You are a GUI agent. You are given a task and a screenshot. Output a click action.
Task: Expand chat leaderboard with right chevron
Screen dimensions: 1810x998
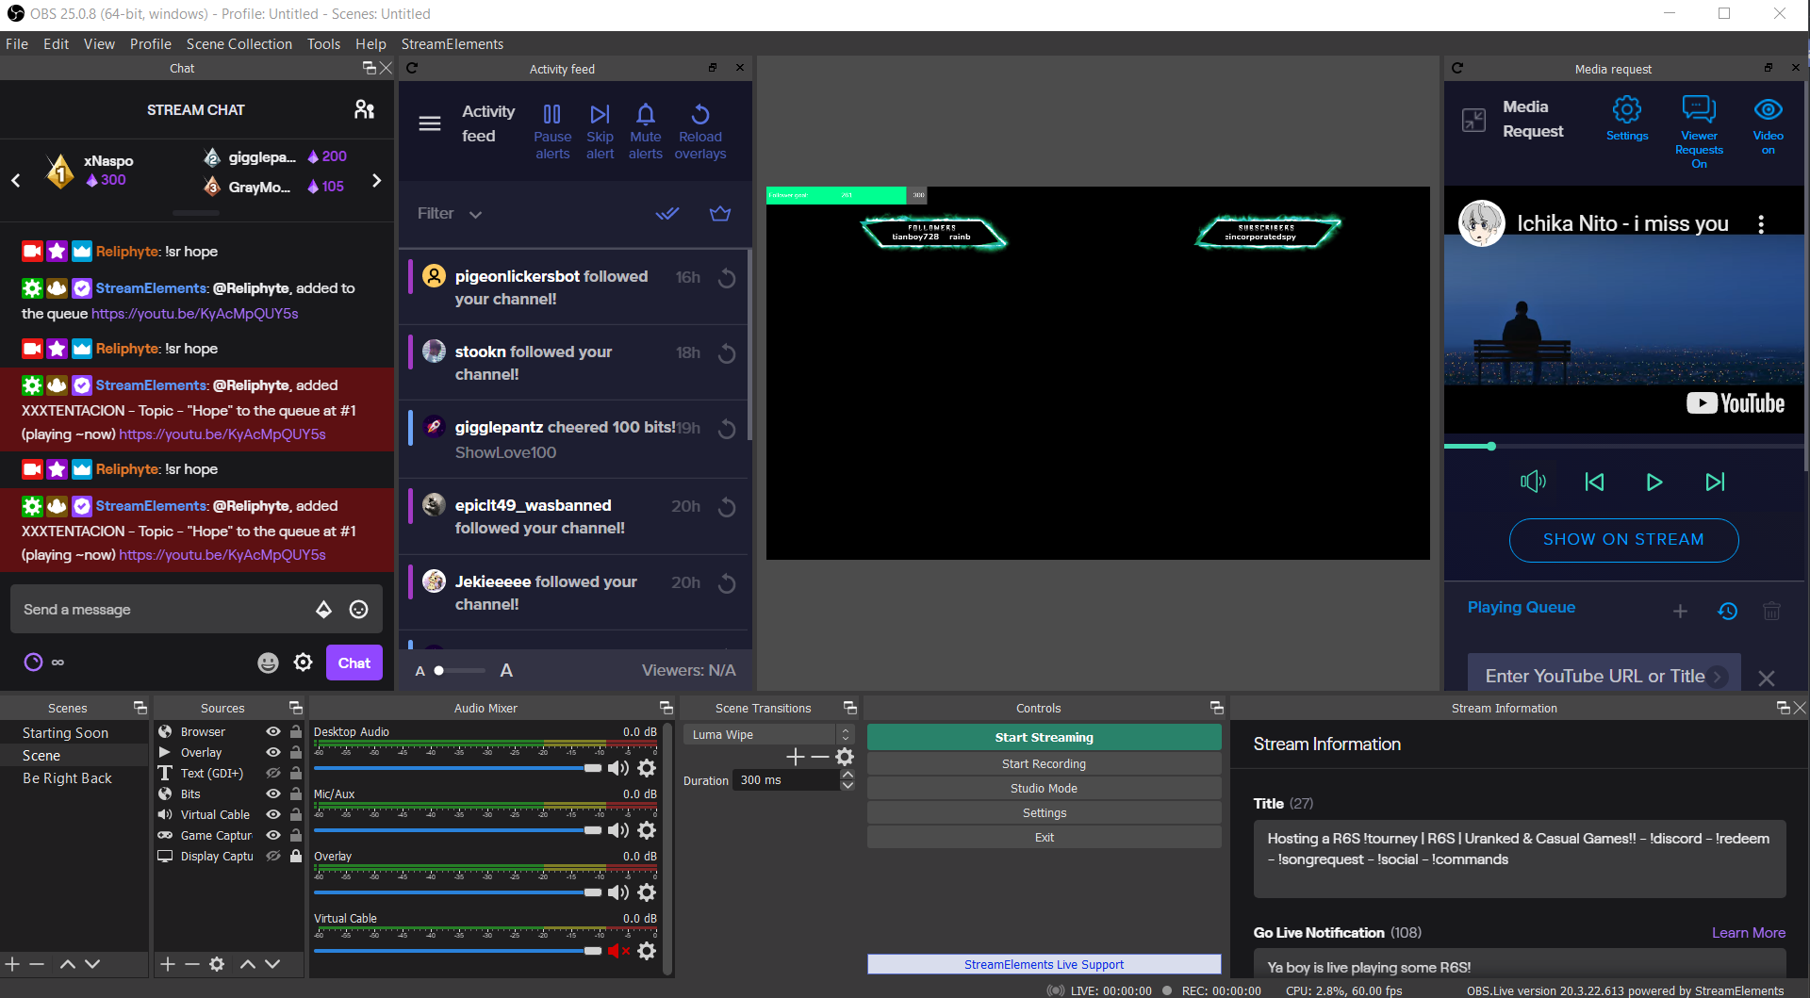coord(377,180)
